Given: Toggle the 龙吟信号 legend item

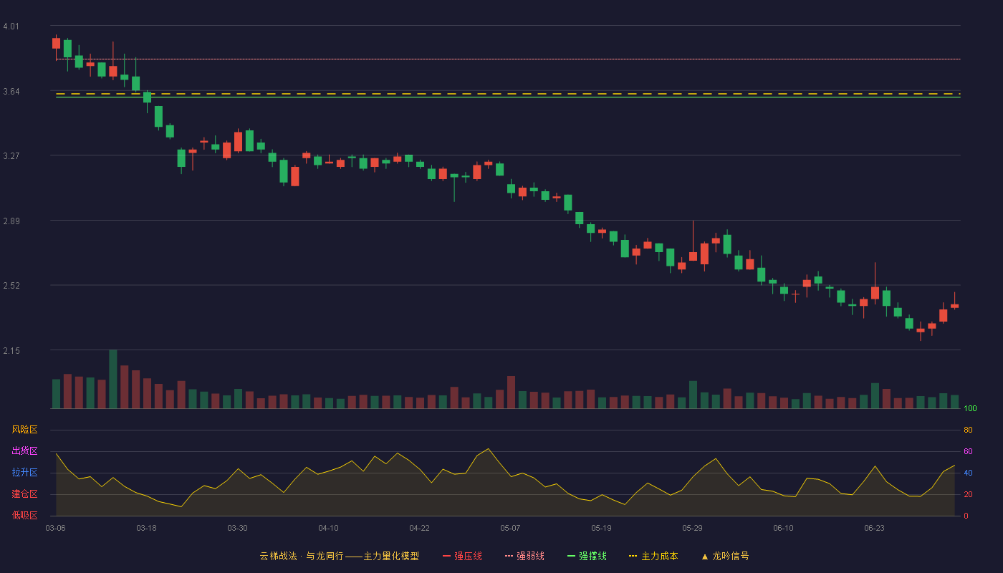Looking at the screenshot, I should tap(725, 556).
